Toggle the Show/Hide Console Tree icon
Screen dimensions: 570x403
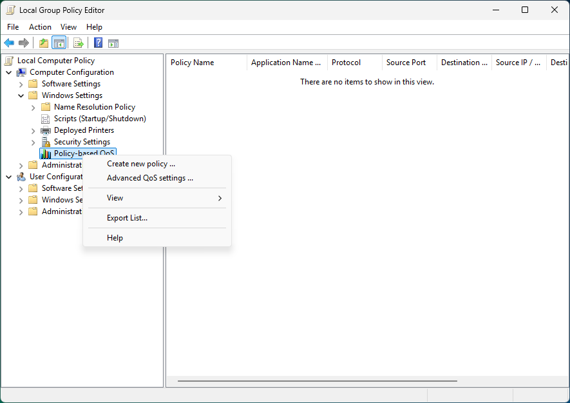(x=59, y=43)
